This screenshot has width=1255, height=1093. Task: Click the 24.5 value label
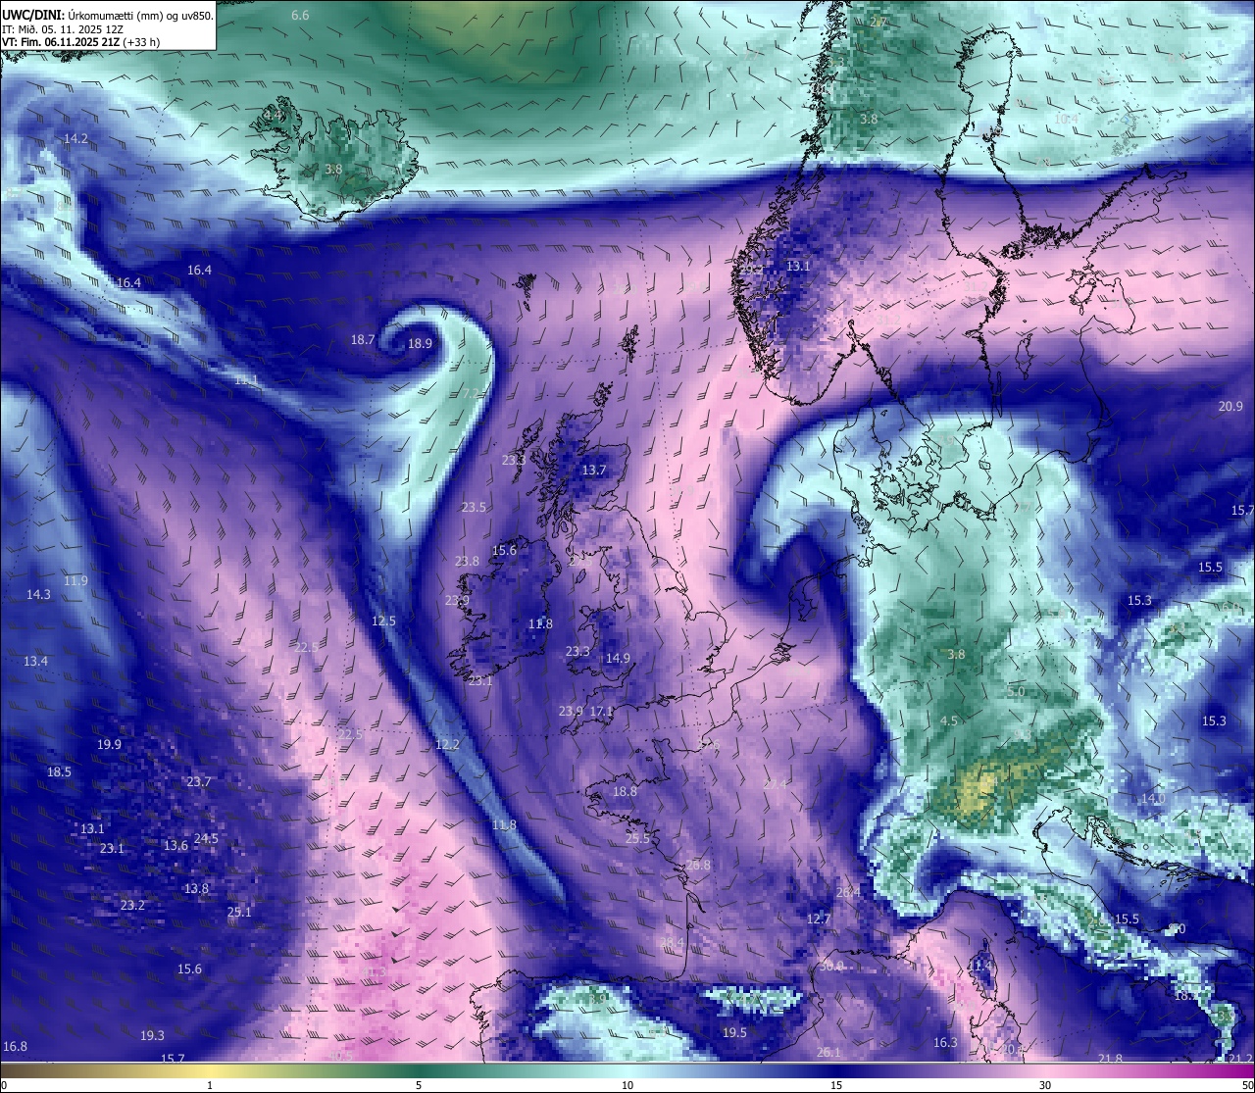(x=206, y=838)
